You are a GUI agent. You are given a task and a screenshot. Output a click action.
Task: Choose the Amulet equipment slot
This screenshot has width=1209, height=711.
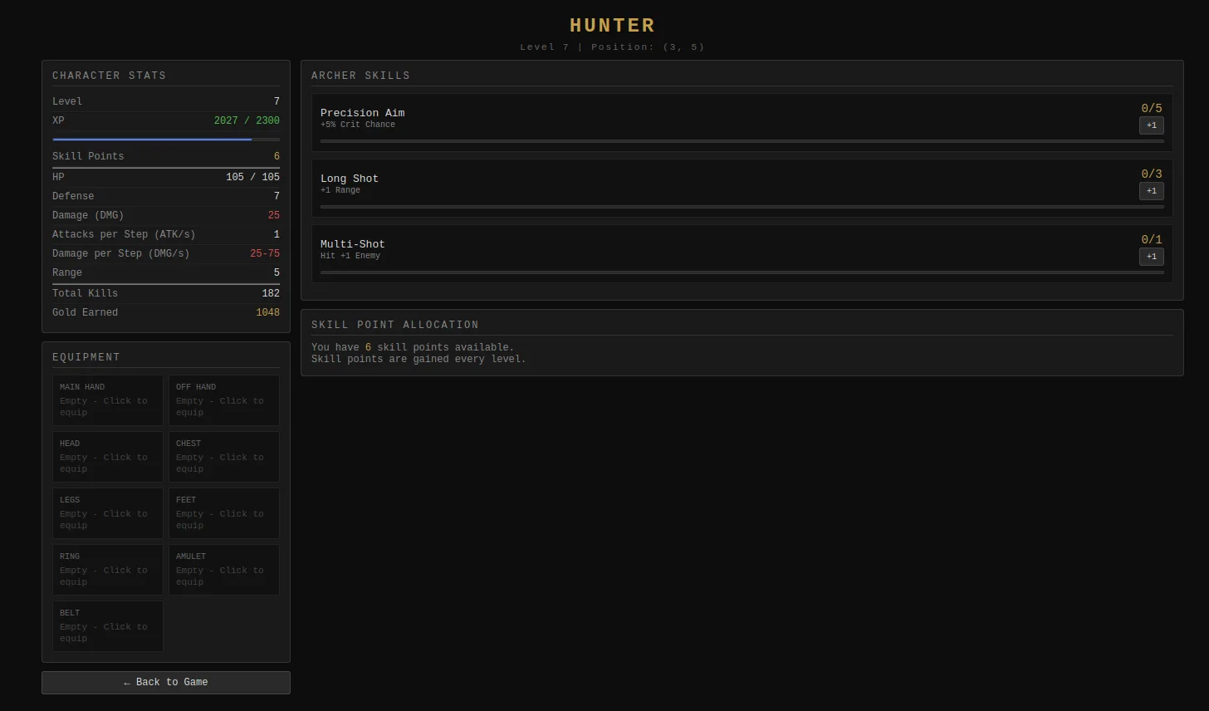point(224,570)
